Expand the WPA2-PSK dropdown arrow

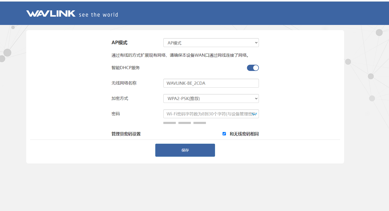tap(256, 98)
